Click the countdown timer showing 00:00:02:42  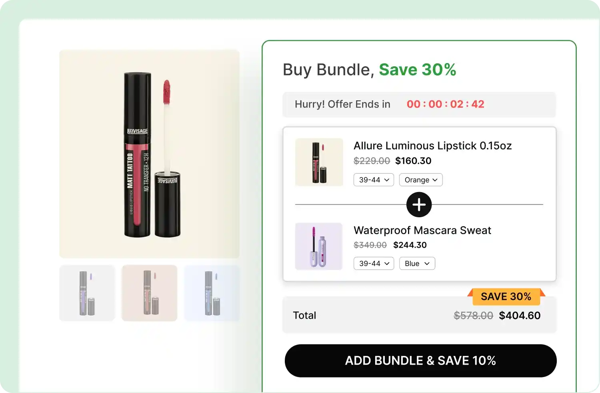(x=445, y=104)
